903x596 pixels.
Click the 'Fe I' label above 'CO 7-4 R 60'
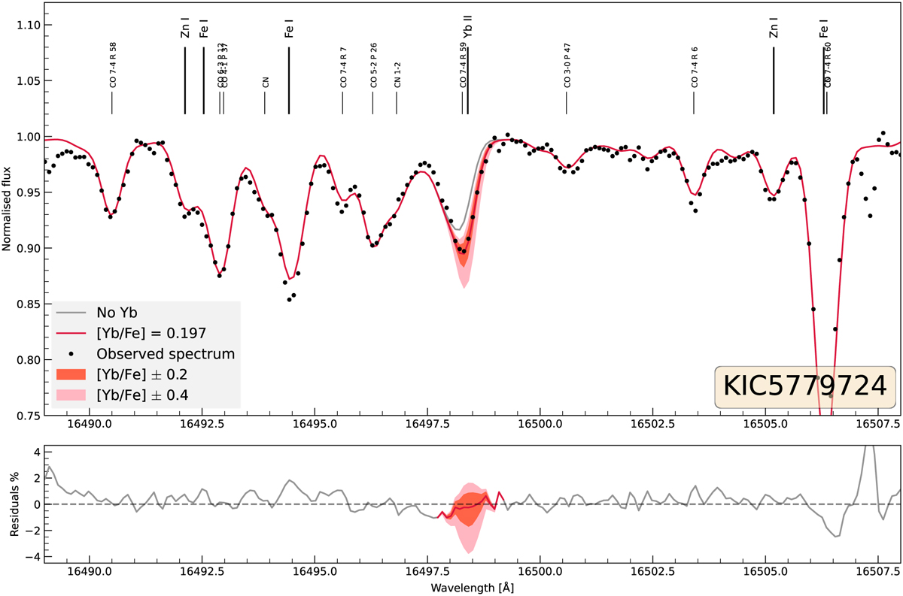(x=824, y=29)
